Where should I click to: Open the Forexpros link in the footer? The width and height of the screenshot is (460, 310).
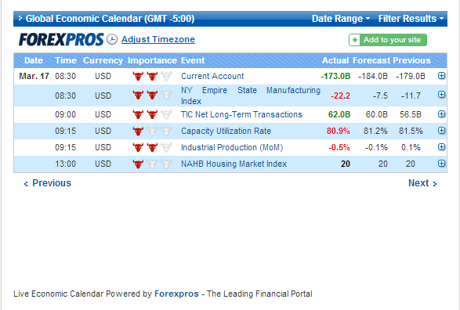pyautogui.click(x=176, y=294)
